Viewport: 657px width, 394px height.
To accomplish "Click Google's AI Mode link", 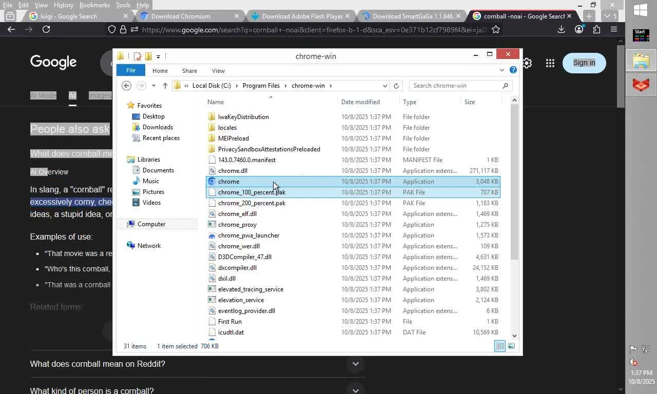I will [x=43, y=95].
